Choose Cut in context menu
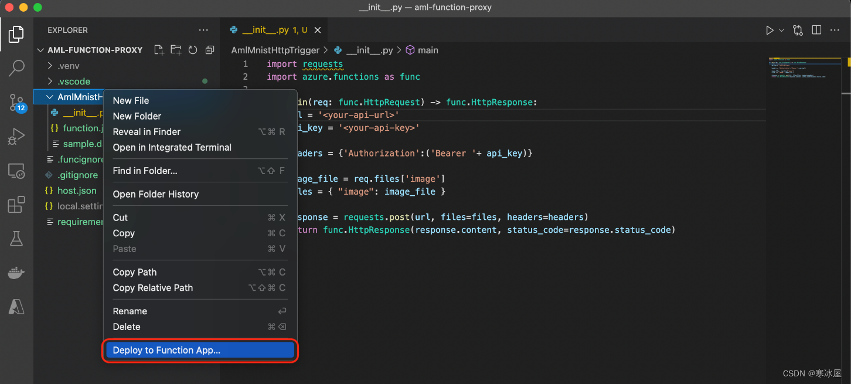 200,218
